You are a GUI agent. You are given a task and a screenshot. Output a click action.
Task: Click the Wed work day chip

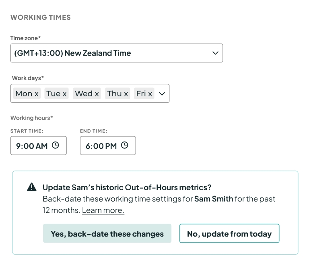tap(84, 94)
